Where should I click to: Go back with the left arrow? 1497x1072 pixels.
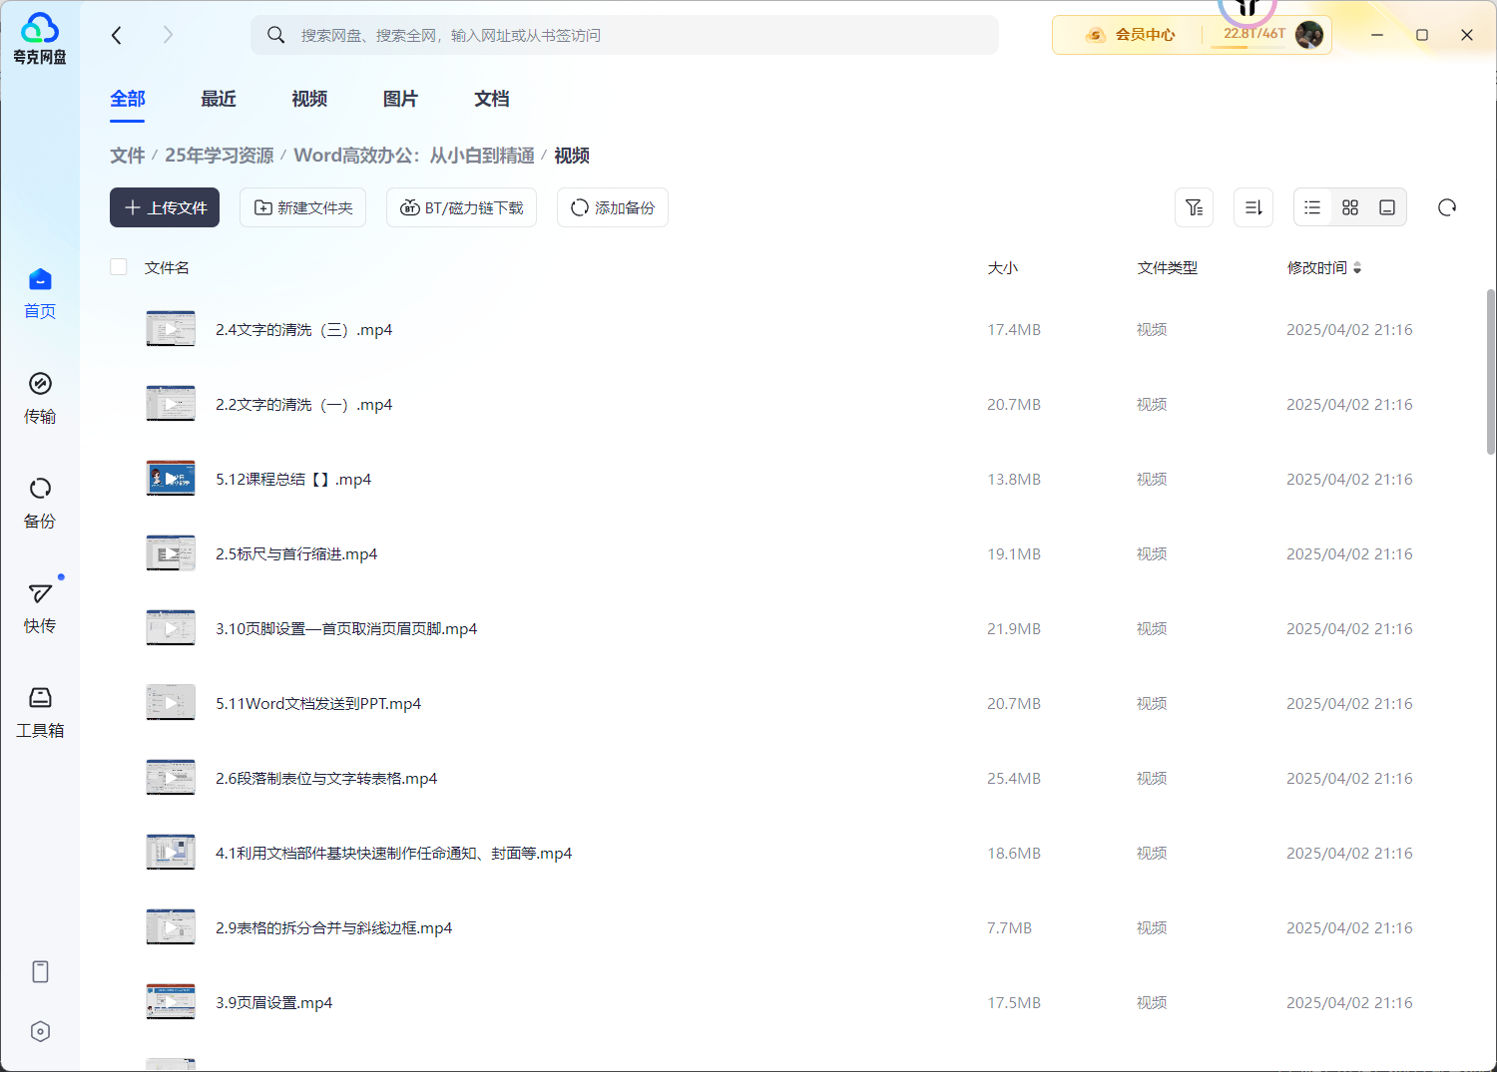point(117,35)
